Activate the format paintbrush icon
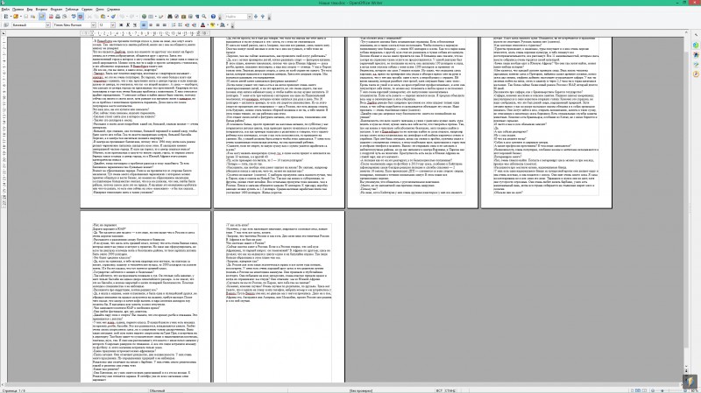 pyautogui.click(x=113, y=17)
